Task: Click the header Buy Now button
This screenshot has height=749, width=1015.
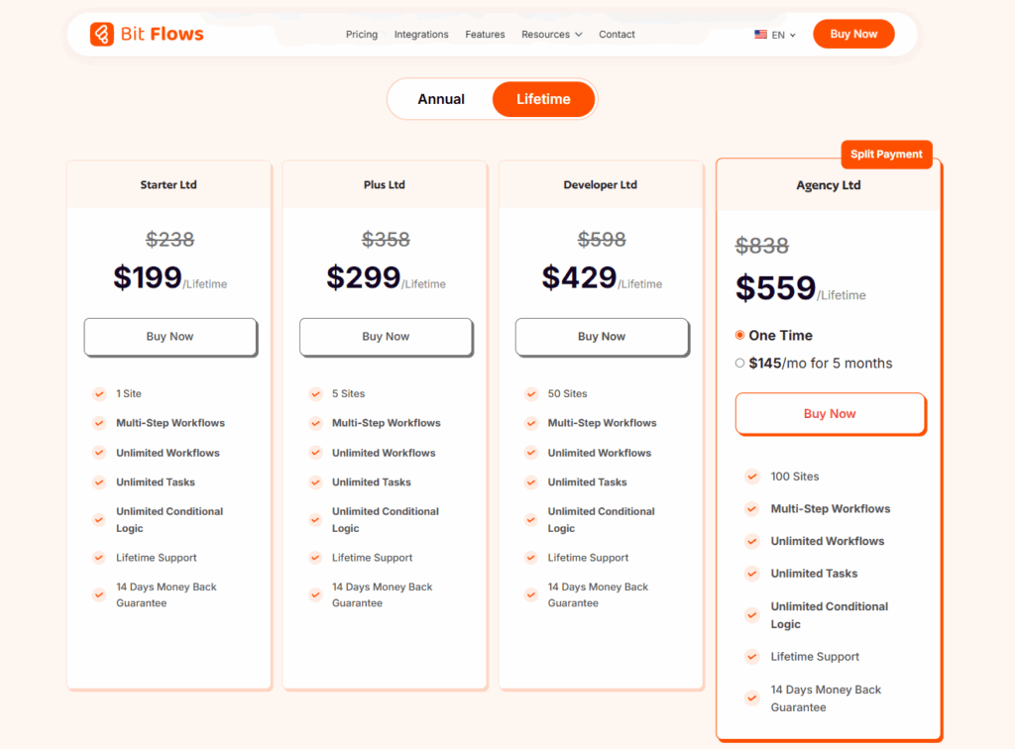Action: point(853,33)
